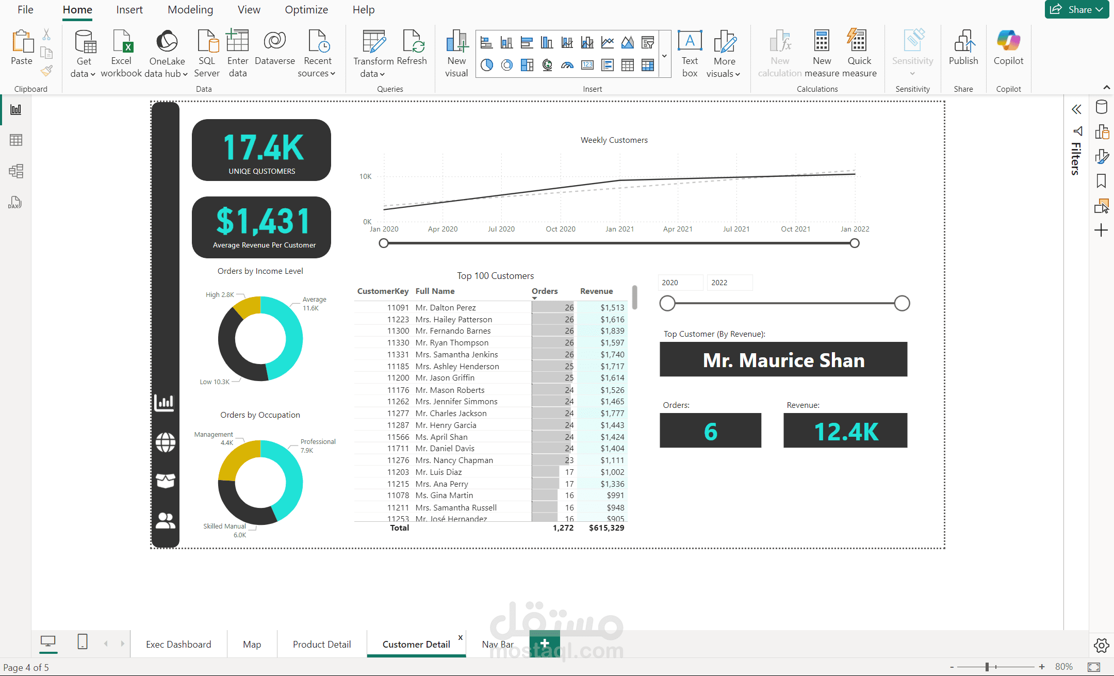Go to Map page tab

(252, 644)
